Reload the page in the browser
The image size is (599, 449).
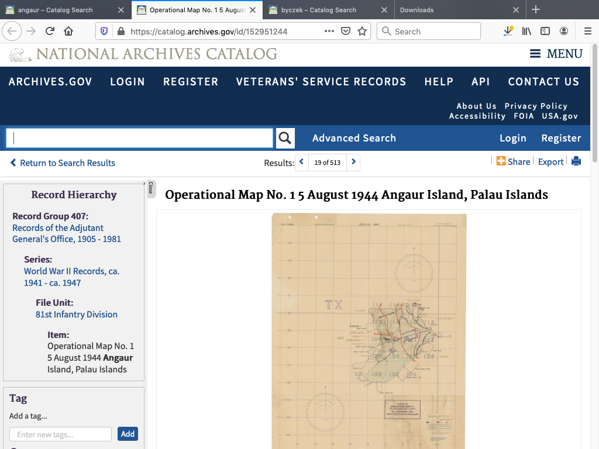(50, 32)
